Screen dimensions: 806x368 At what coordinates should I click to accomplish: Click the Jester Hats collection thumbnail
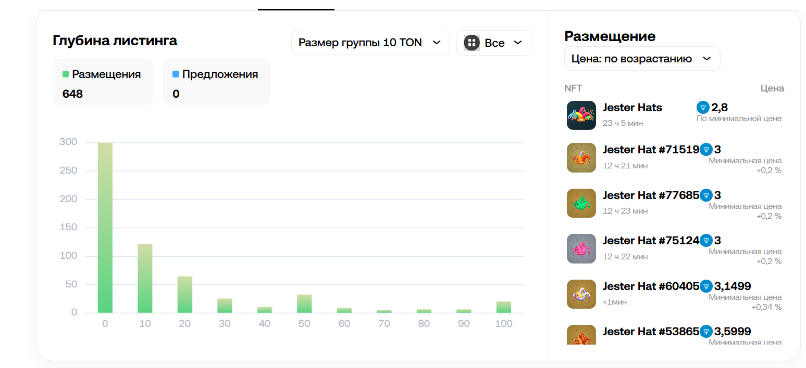coord(581,115)
